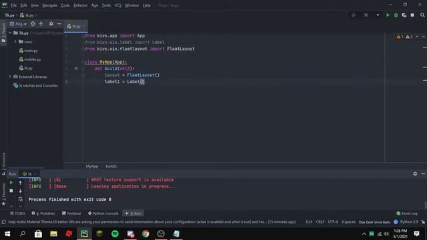Open Run panel settings gear
427x240 pixels.
coord(415,173)
